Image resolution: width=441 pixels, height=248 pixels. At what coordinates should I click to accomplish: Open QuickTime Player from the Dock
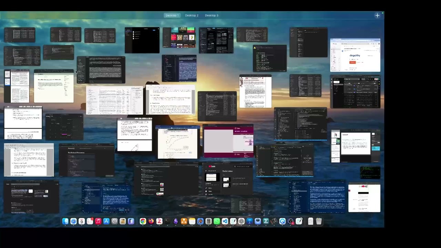pos(283,221)
